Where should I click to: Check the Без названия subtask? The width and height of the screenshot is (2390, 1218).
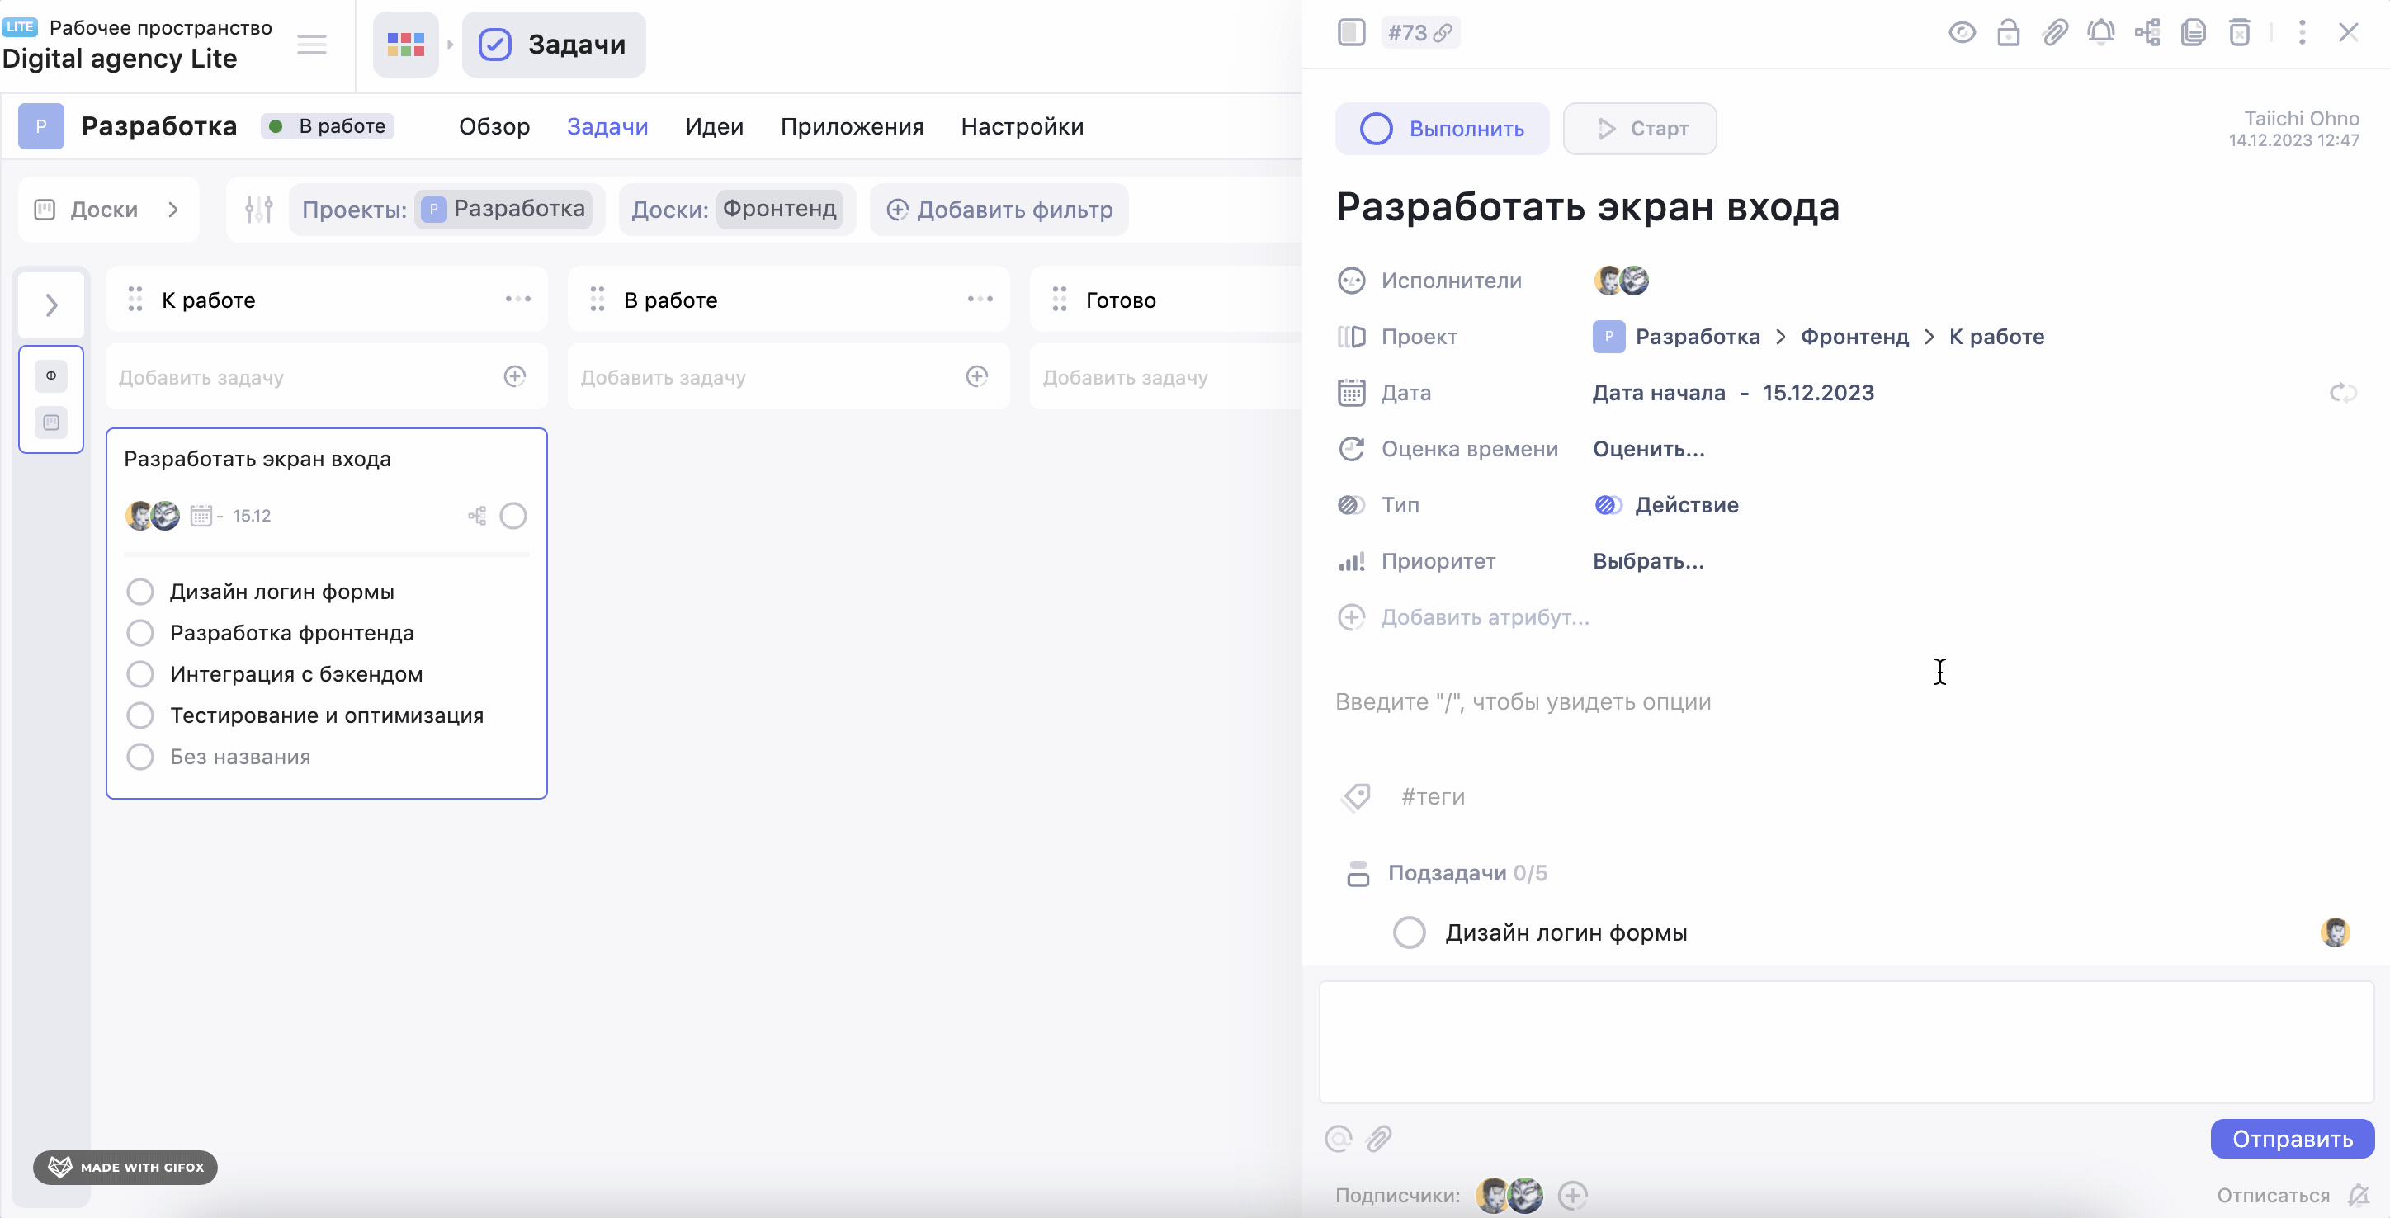(140, 757)
